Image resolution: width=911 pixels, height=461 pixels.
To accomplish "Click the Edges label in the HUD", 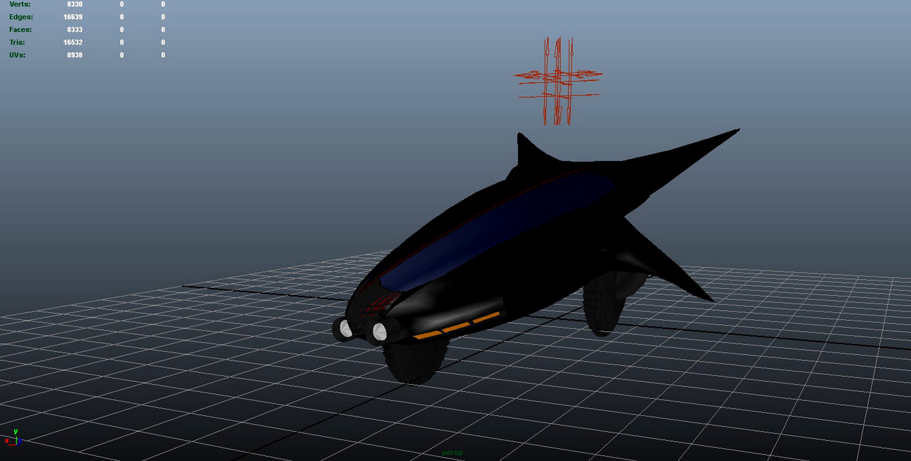I will (22, 17).
